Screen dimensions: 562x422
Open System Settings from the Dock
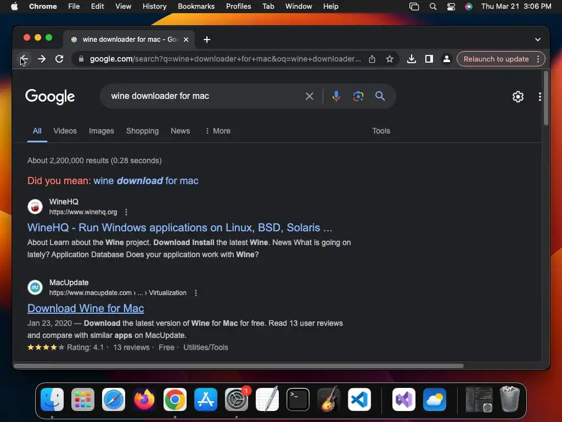click(237, 399)
